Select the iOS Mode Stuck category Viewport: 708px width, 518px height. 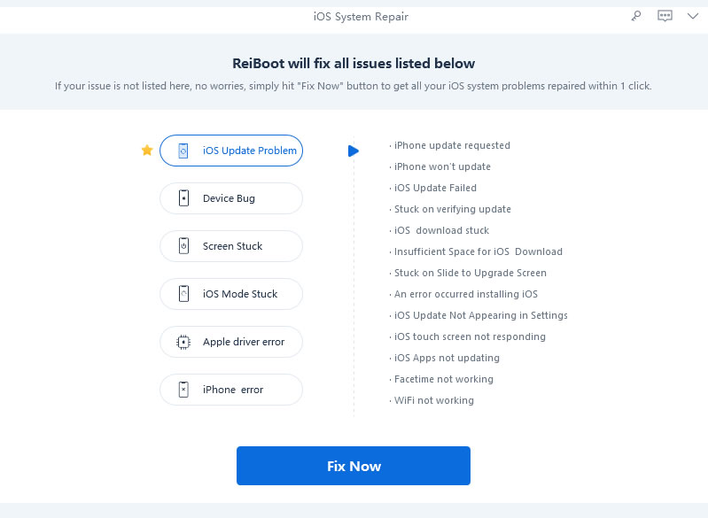tap(231, 294)
